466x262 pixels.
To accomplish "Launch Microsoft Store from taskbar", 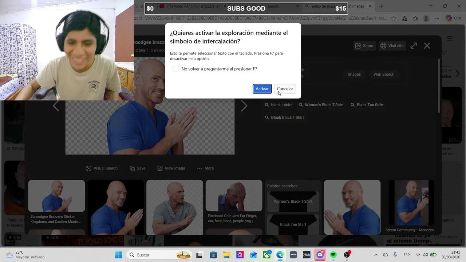I will pyautogui.click(x=213, y=255).
